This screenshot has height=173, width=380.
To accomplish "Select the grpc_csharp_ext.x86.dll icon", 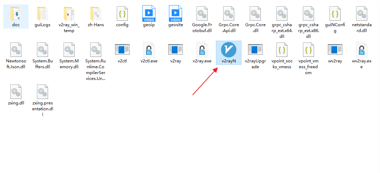I will (x=308, y=14).
